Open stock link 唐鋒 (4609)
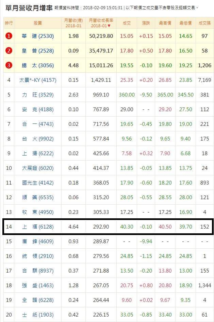The width and height of the screenshot is (214, 322). pyautogui.click(x=38, y=241)
